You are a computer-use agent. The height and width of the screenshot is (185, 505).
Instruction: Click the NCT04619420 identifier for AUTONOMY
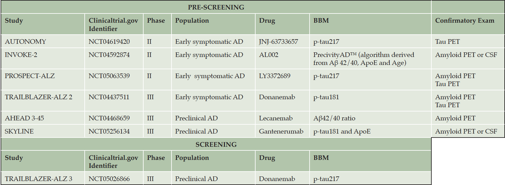(x=109, y=42)
